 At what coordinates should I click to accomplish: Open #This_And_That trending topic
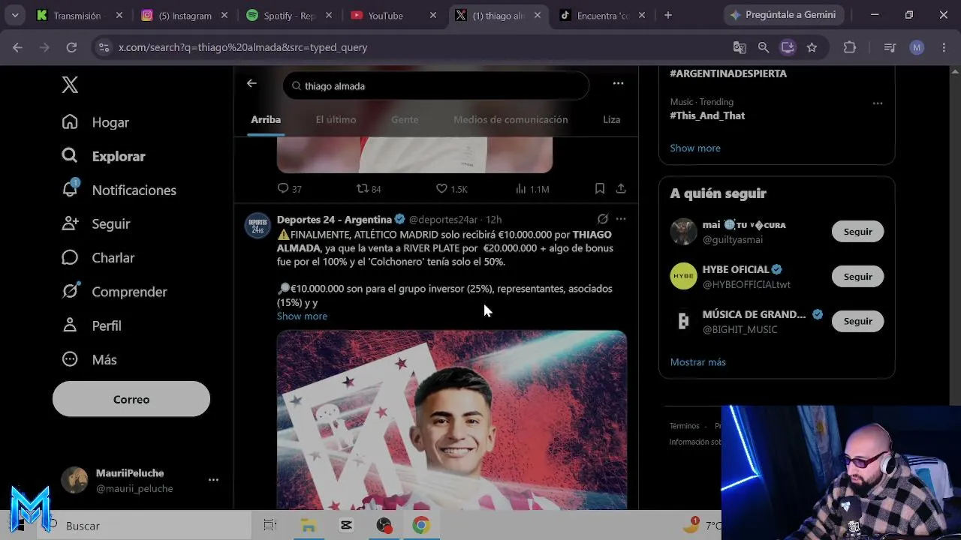(x=707, y=115)
